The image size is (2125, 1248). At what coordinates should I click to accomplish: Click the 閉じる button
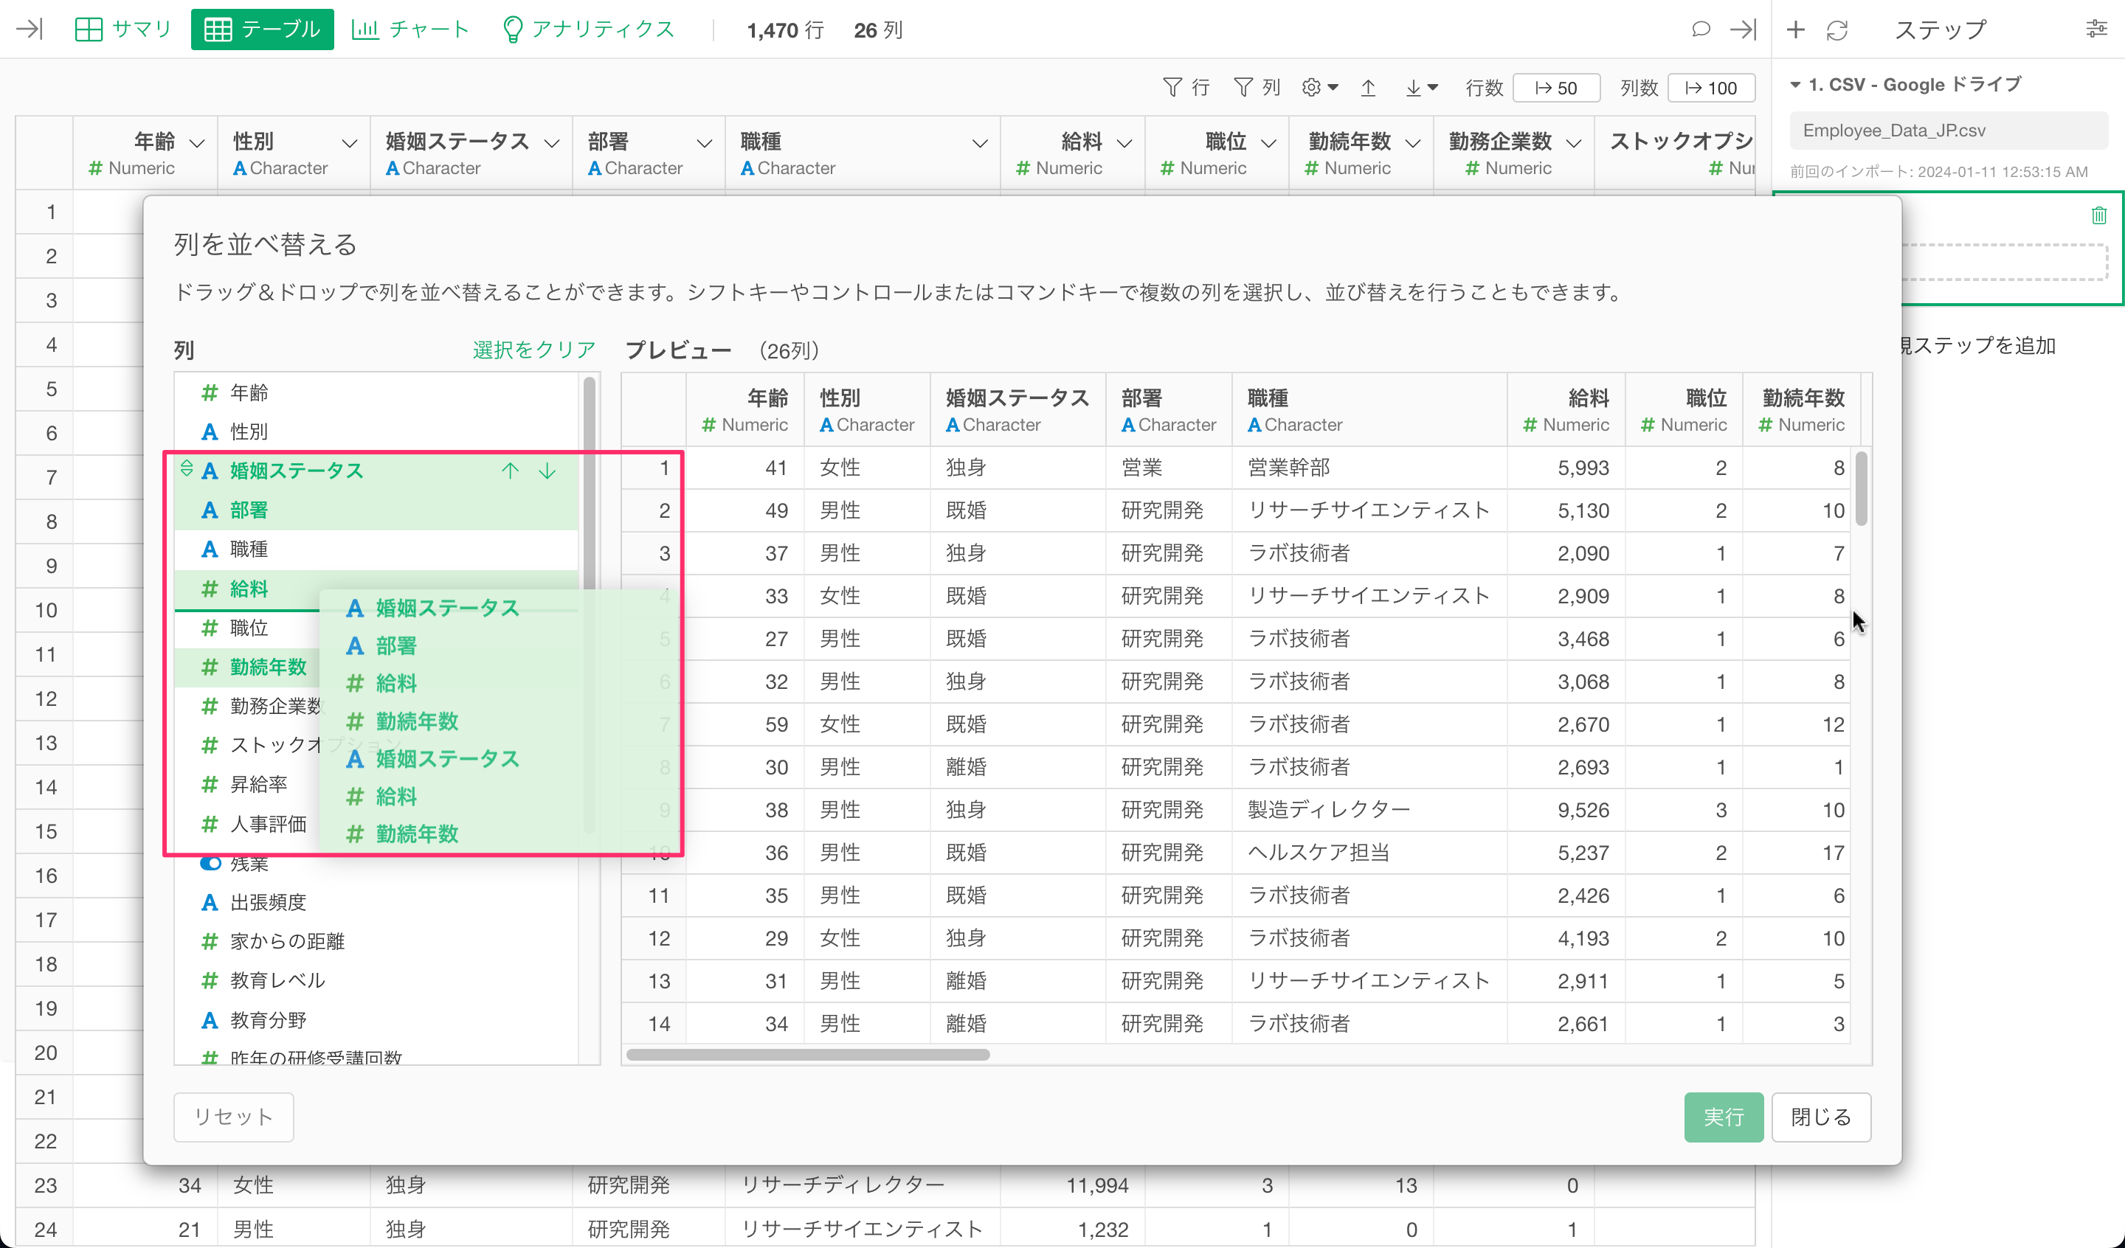[1822, 1117]
